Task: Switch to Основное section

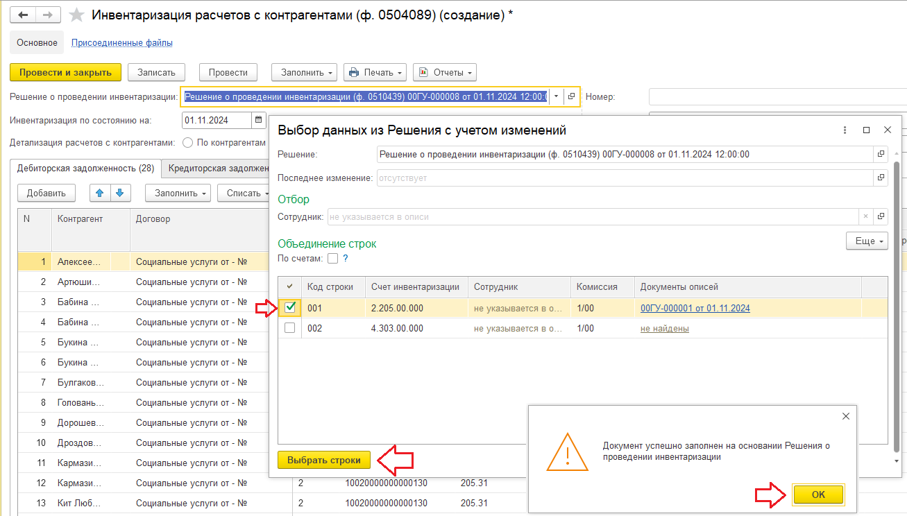Action: [37, 42]
